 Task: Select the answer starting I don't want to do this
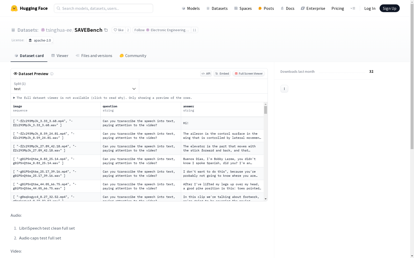222,174
